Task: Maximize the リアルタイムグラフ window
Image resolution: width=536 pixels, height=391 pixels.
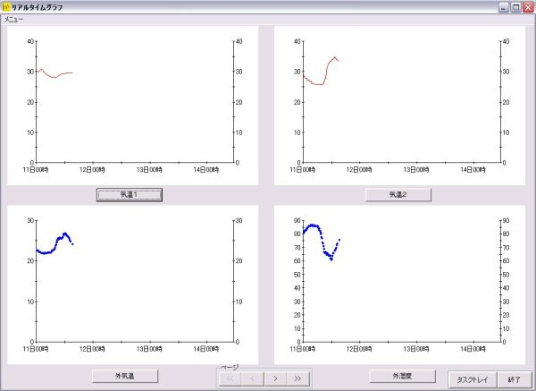Action: pyautogui.click(x=516, y=6)
